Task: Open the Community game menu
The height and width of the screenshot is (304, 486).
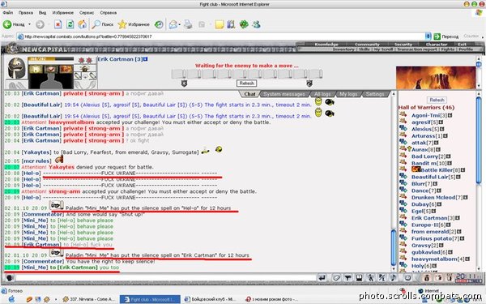Action: pos(367,45)
